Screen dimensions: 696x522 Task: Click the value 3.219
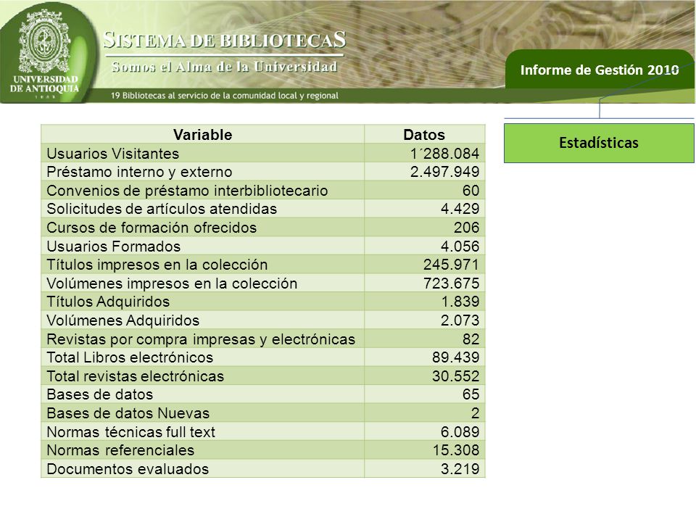(x=460, y=469)
